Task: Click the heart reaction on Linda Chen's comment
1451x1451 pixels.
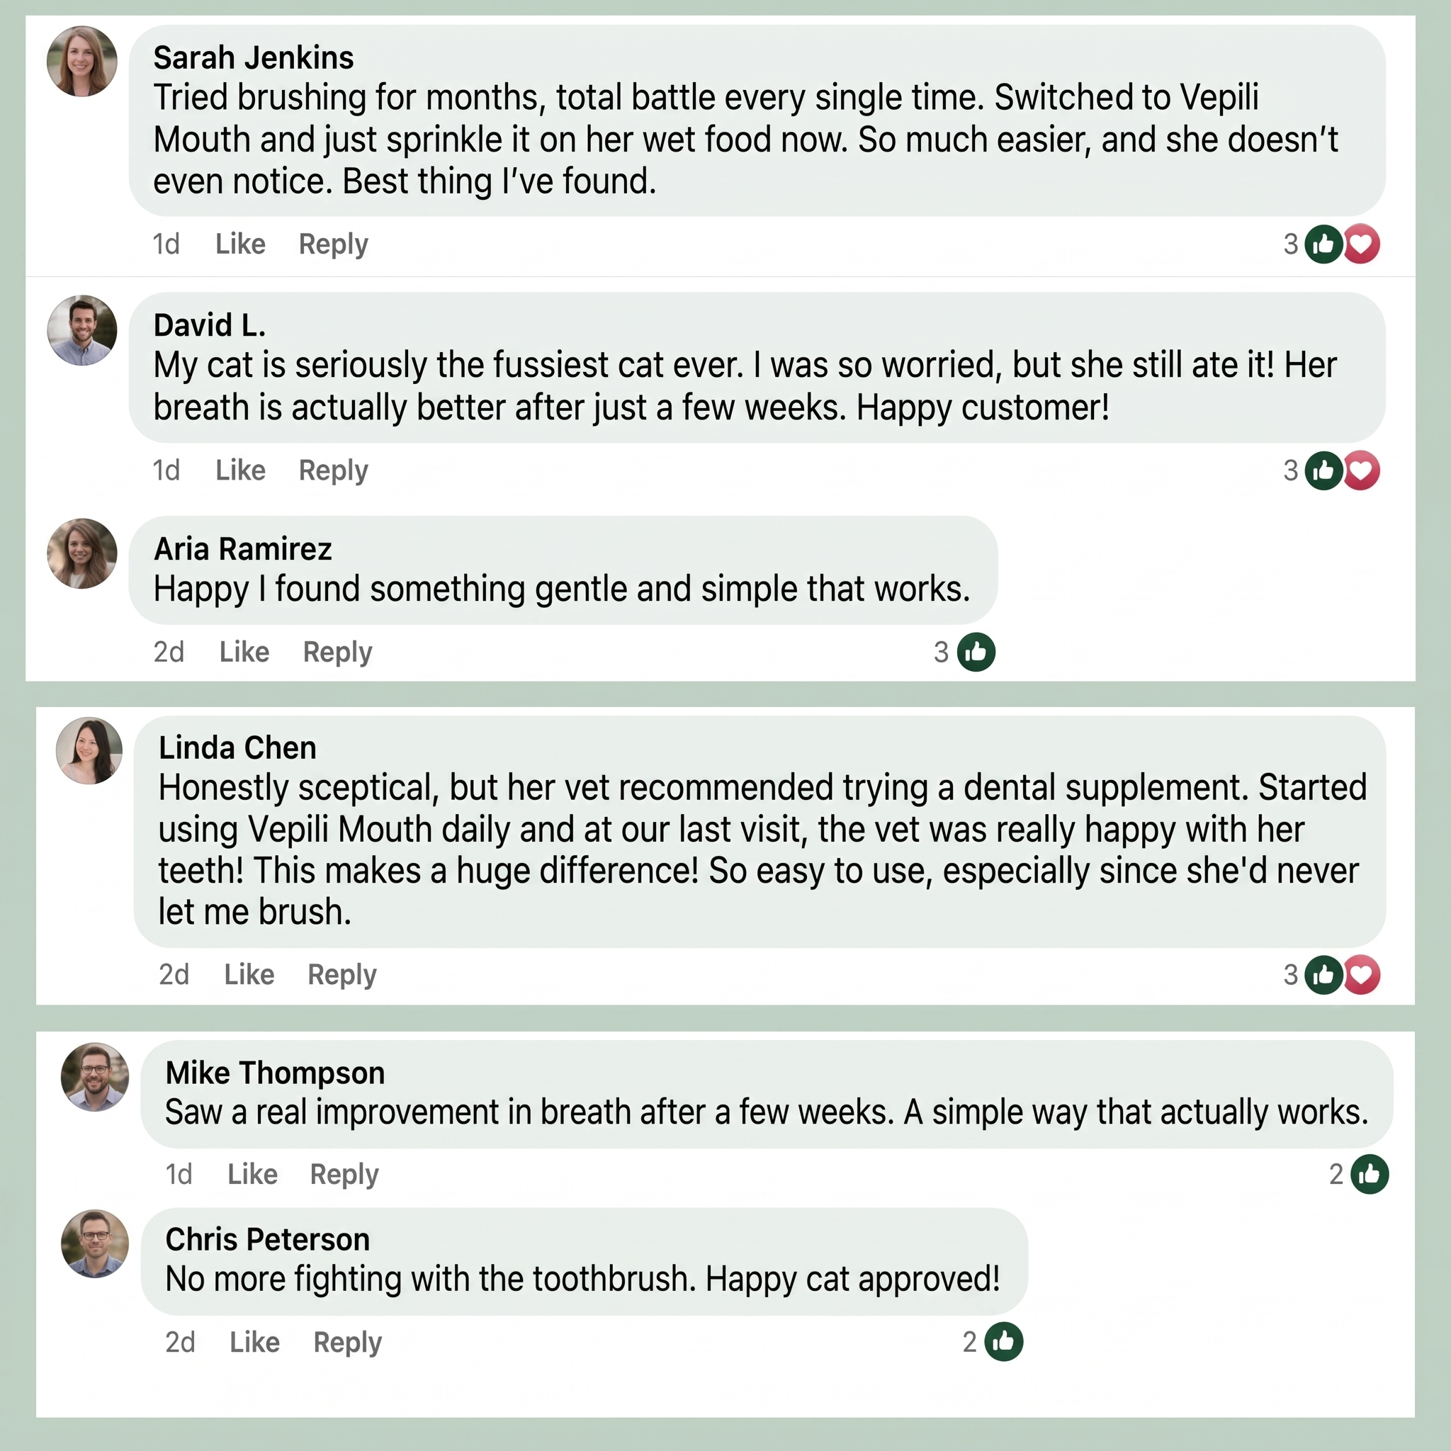Action: 1362,975
